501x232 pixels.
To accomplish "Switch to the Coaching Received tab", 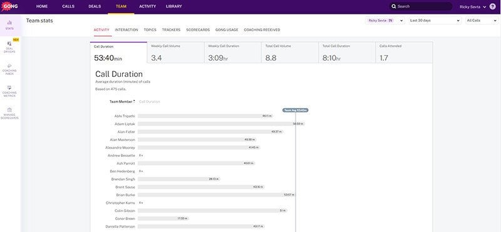I will [x=262, y=30].
